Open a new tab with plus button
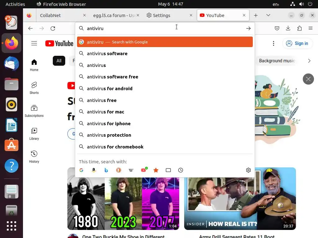This screenshot has height=238, width=318. (256, 15)
